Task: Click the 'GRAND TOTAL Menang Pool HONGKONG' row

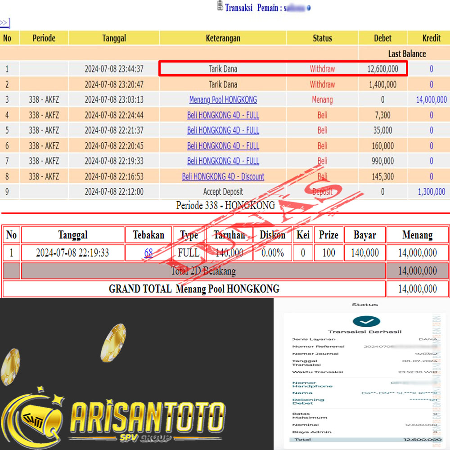Action: coord(194,289)
